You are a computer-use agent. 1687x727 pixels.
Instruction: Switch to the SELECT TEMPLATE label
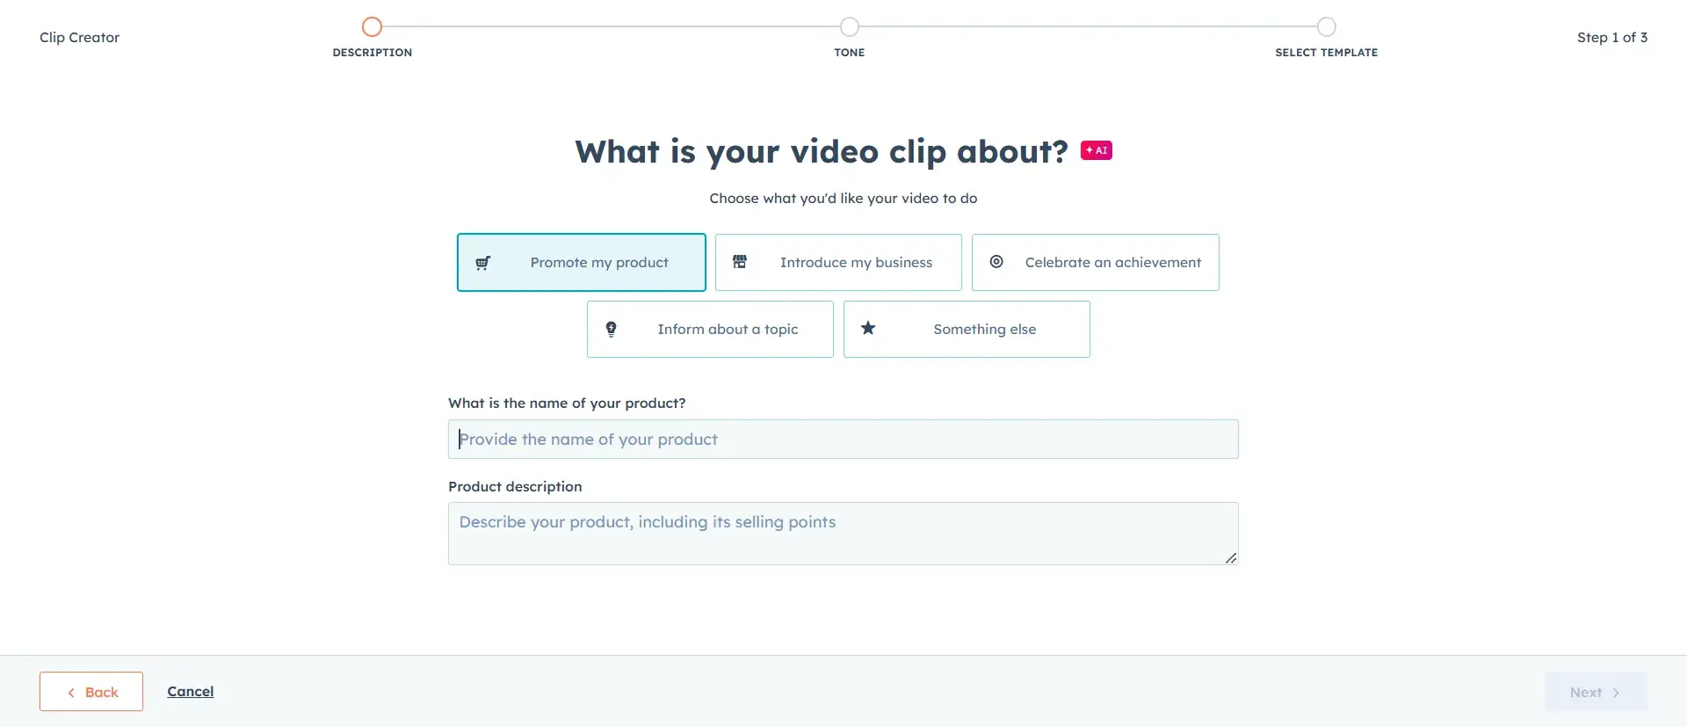1327,53
